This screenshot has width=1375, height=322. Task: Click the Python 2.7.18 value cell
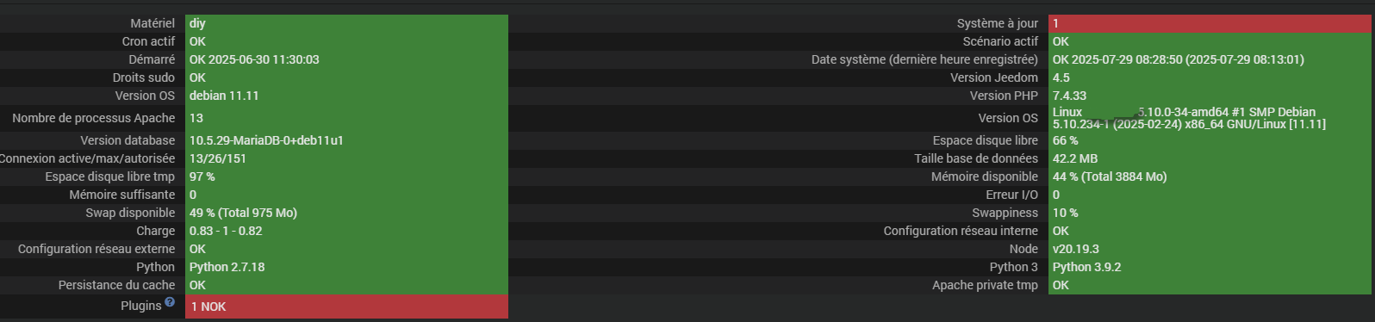coord(346,267)
